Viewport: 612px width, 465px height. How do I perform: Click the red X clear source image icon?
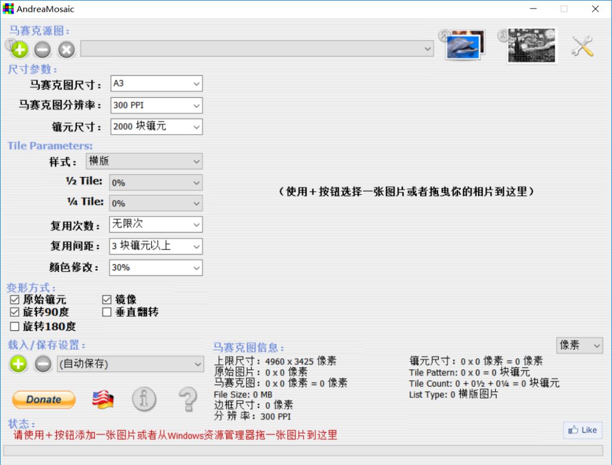(66, 50)
